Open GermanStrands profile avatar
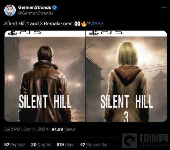The width and height of the screenshot is (170, 150). click(x=10, y=10)
